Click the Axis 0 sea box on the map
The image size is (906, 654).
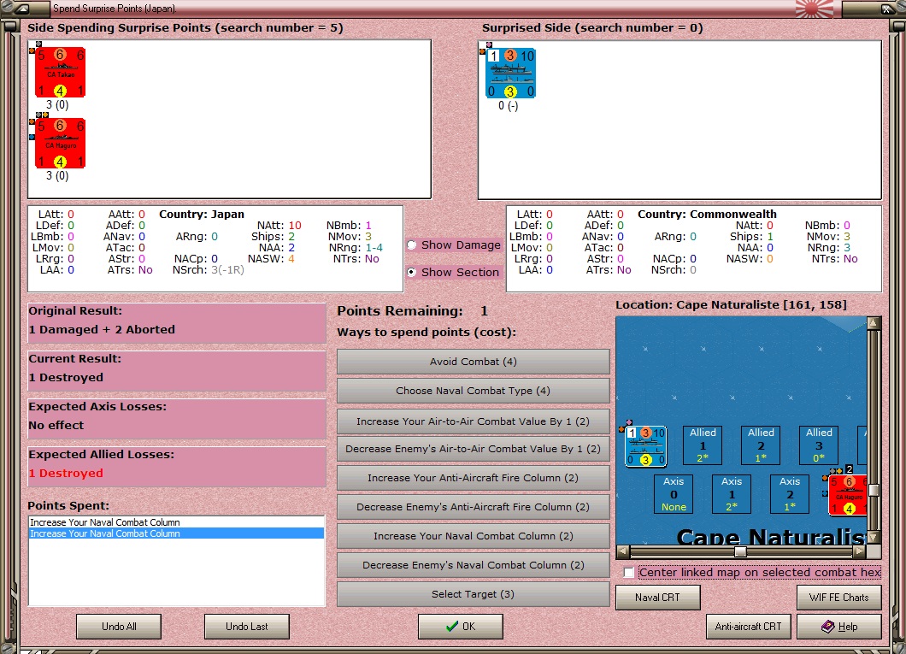pos(674,494)
